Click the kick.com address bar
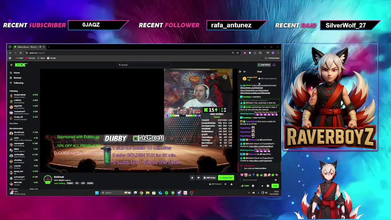The height and width of the screenshot is (220, 391). 128,53
